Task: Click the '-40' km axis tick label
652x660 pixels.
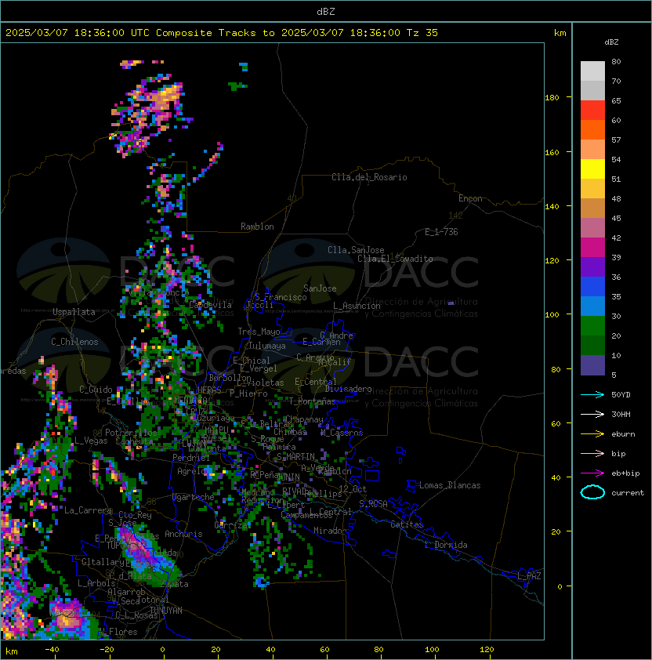Action: click(x=52, y=650)
